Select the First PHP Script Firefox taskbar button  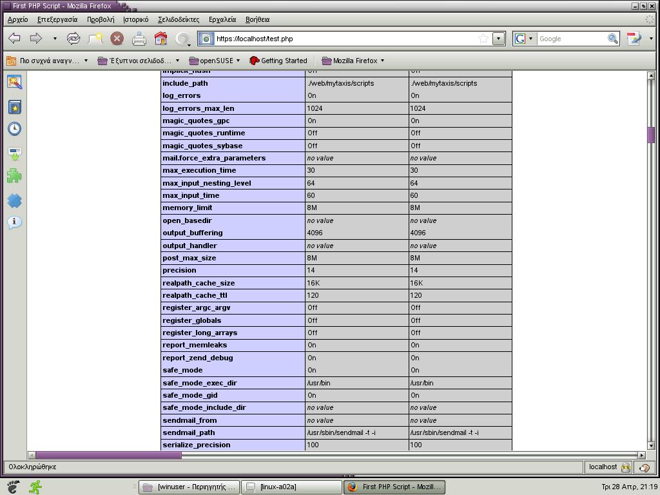point(394,487)
